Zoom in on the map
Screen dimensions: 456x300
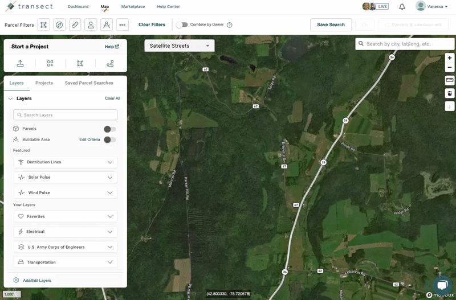coord(449,57)
